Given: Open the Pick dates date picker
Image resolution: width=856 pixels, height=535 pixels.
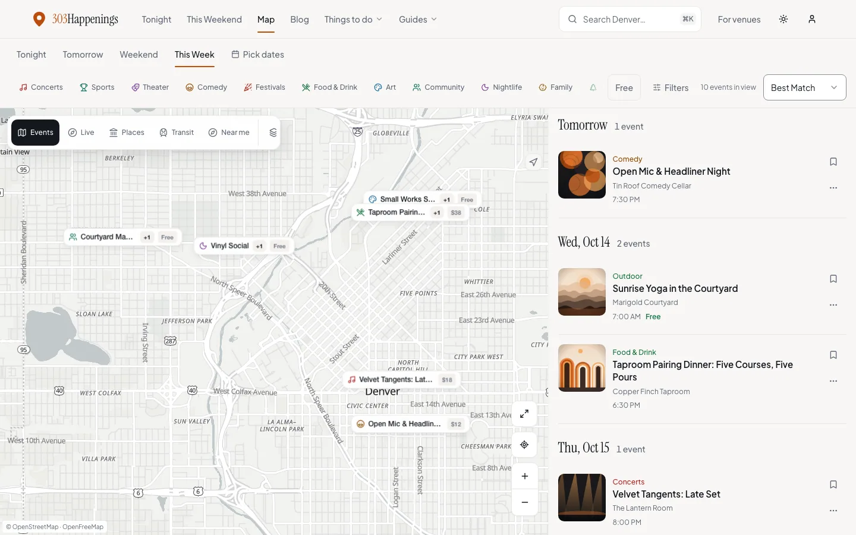Looking at the screenshot, I should 257,55.
